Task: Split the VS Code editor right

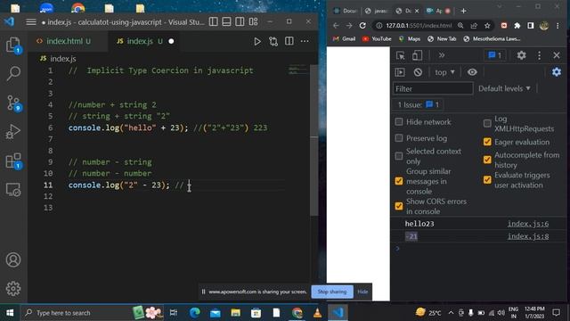Action: coord(289,41)
